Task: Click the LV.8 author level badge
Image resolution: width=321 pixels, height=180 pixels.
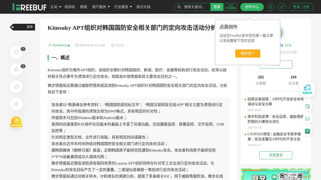Action: coord(288,45)
